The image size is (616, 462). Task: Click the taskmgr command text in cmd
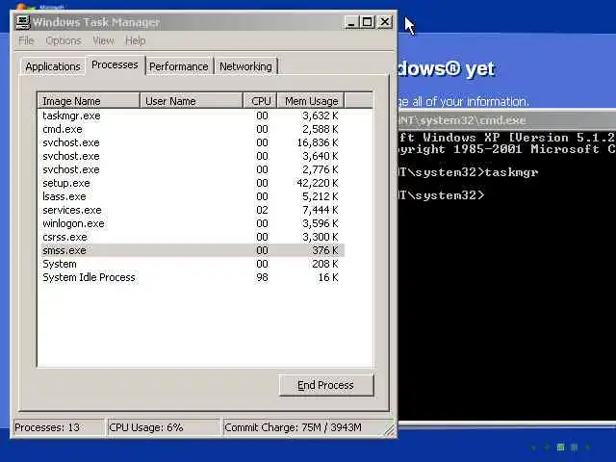(x=511, y=172)
